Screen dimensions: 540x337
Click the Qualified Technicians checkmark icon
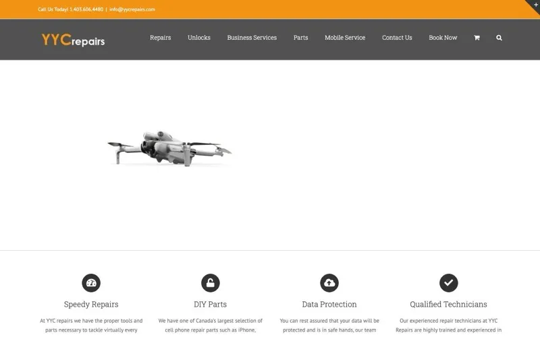(x=448, y=282)
